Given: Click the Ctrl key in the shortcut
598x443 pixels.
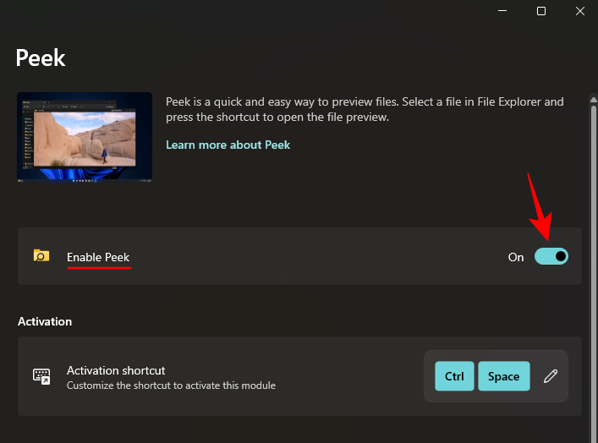Looking at the screenshot, I should 454,376.
